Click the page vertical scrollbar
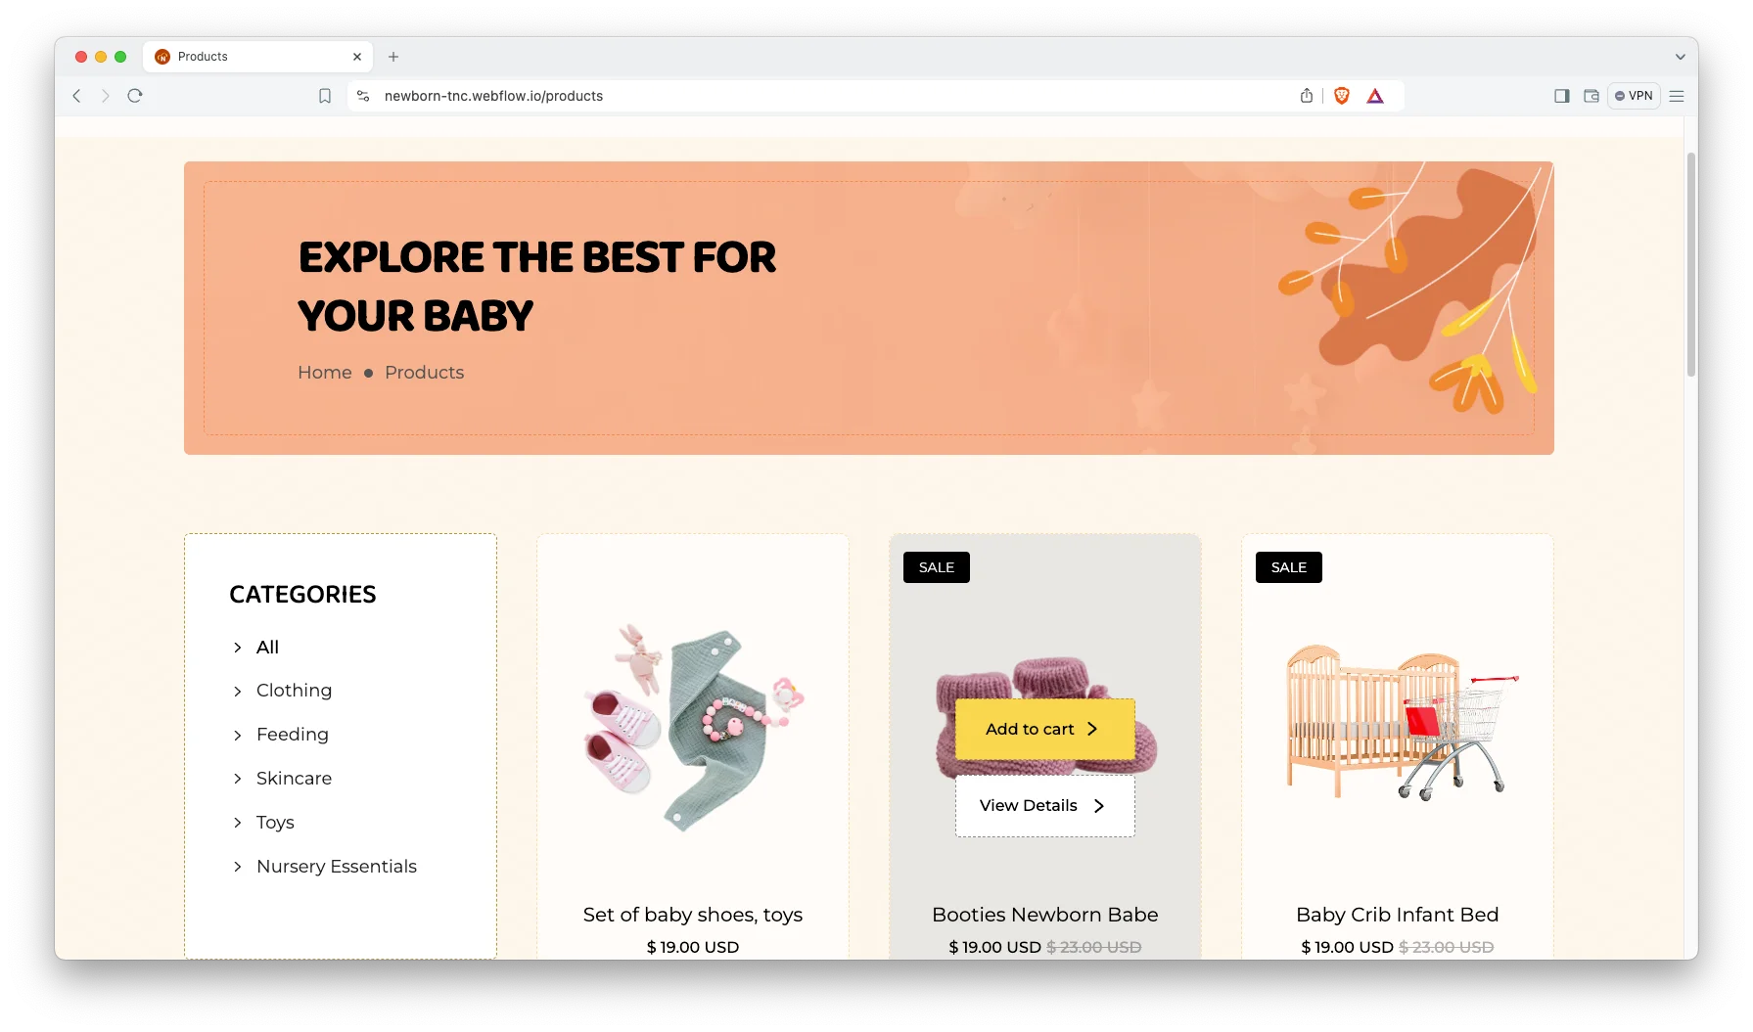Image resolution: width=1753 pixels, height=1032 pixels. click(1690, 264)
